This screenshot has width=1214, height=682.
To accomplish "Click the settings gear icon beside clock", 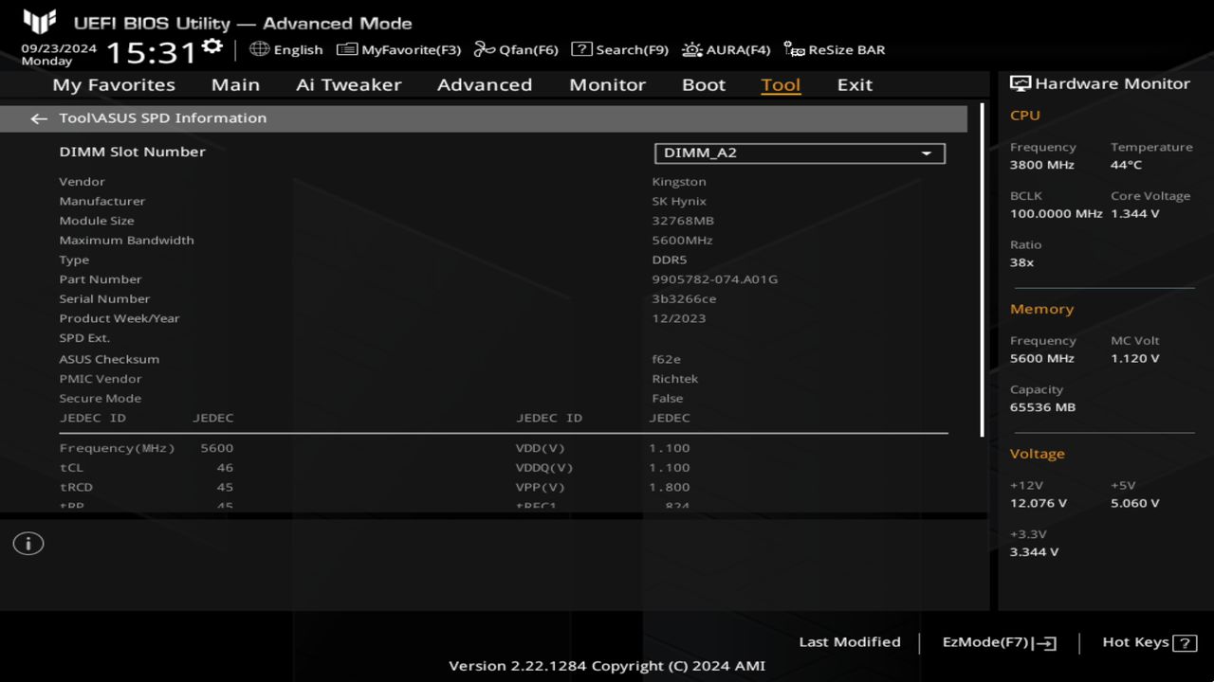I will click(212, 46).
